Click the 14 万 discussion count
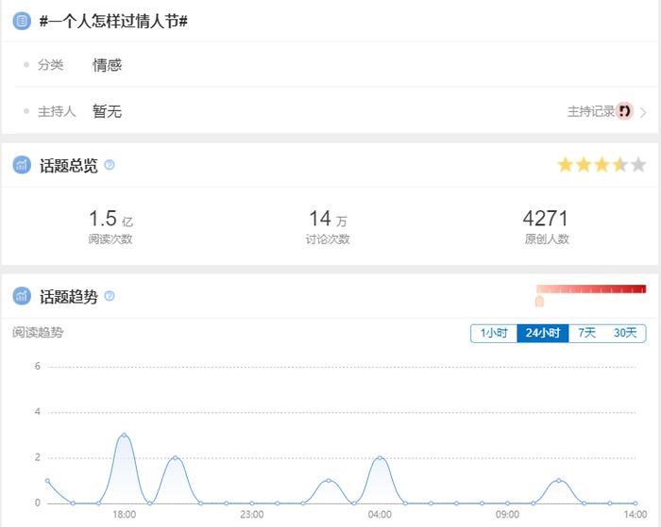 (x=328, y=219)
